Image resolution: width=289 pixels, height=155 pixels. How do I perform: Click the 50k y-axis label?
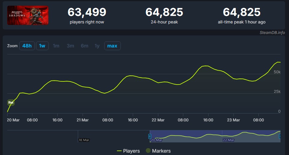(277, 72)
